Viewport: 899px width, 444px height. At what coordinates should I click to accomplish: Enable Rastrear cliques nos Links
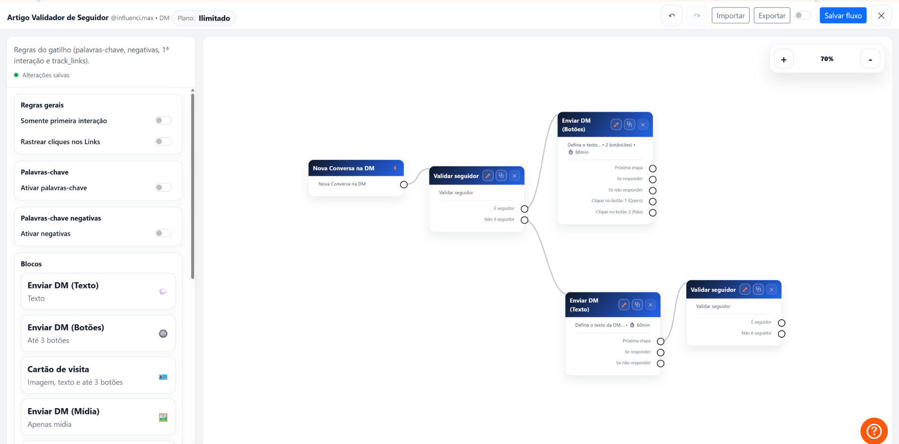[x=163, y=142]
